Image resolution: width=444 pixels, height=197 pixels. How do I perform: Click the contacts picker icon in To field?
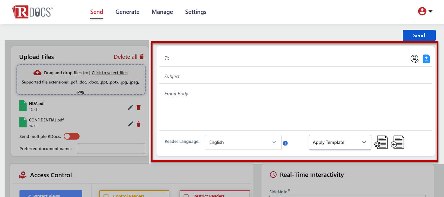(414, 59)
